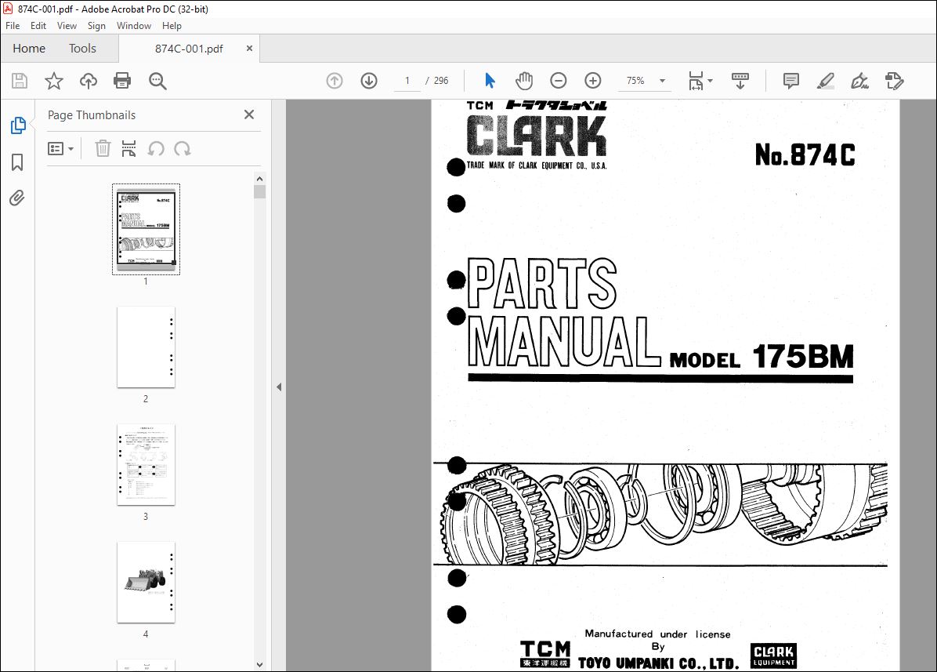This screenshot has width=937, height=672.
Task: Open the View menu
Action: click(x=67, y=26)
